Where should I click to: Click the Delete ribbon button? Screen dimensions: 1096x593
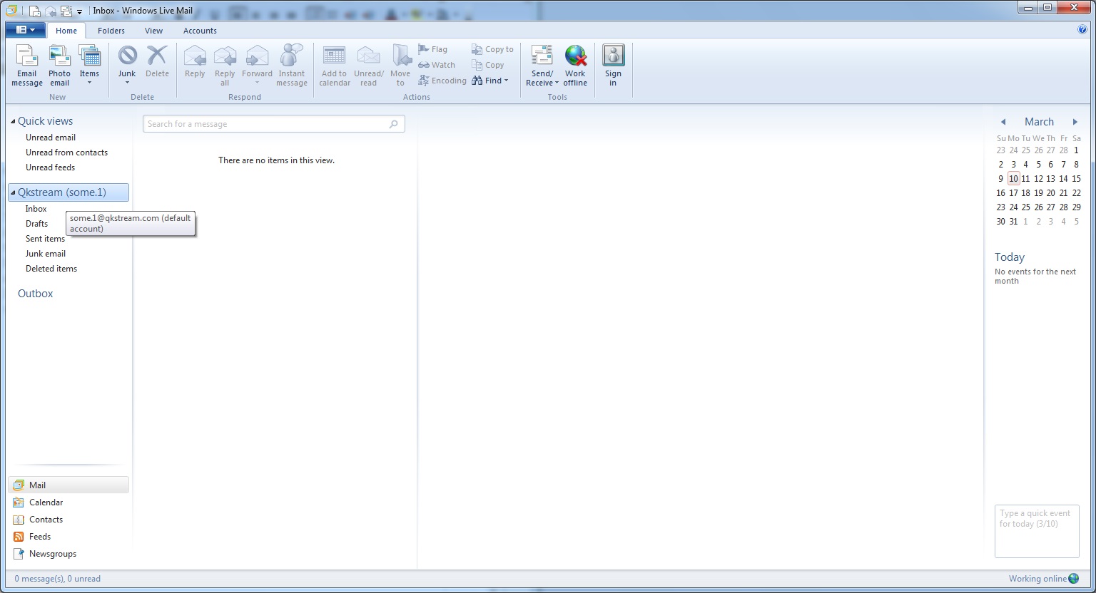pos(157,63)
